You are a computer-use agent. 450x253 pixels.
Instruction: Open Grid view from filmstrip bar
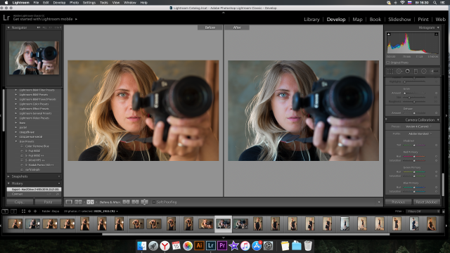[x=23, y=211]
